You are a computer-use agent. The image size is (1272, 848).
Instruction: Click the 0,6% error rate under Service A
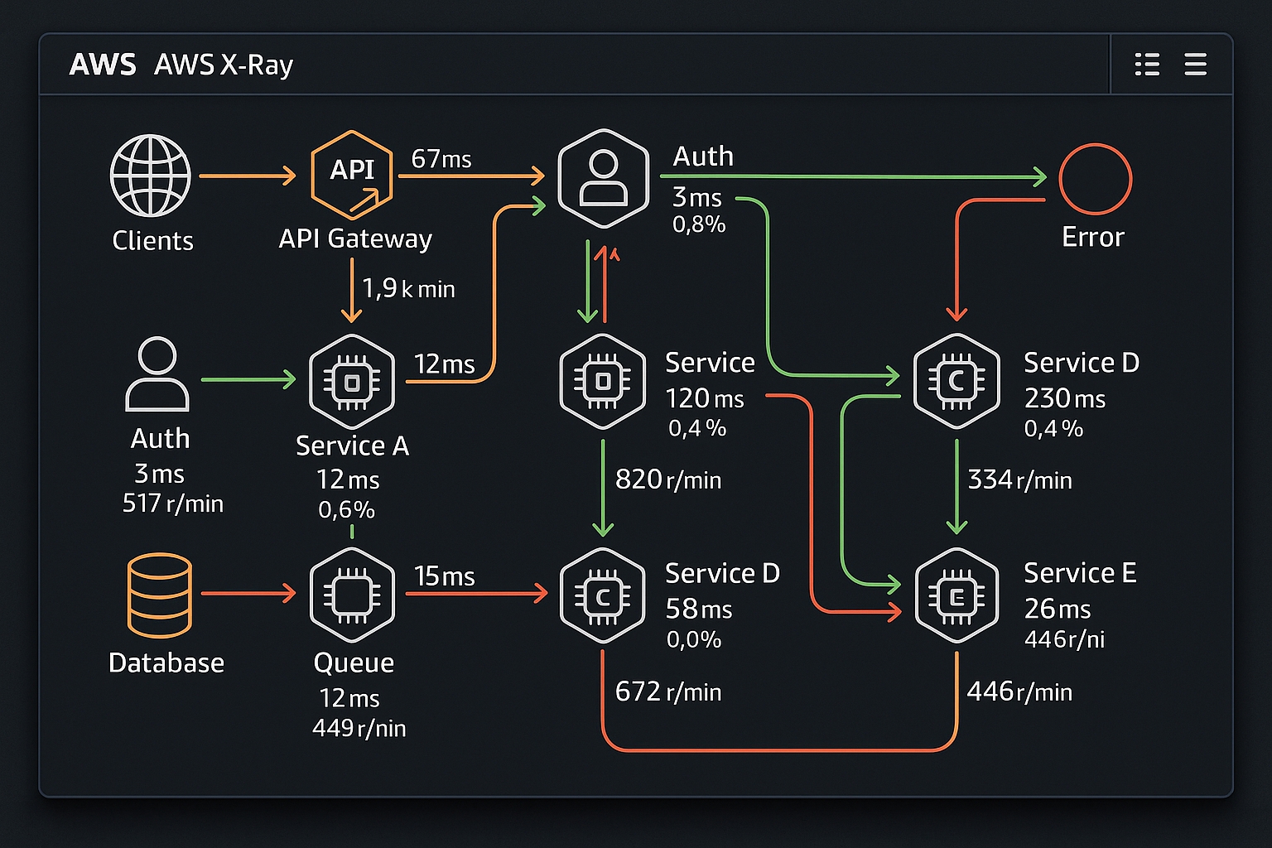coord(346,509)
